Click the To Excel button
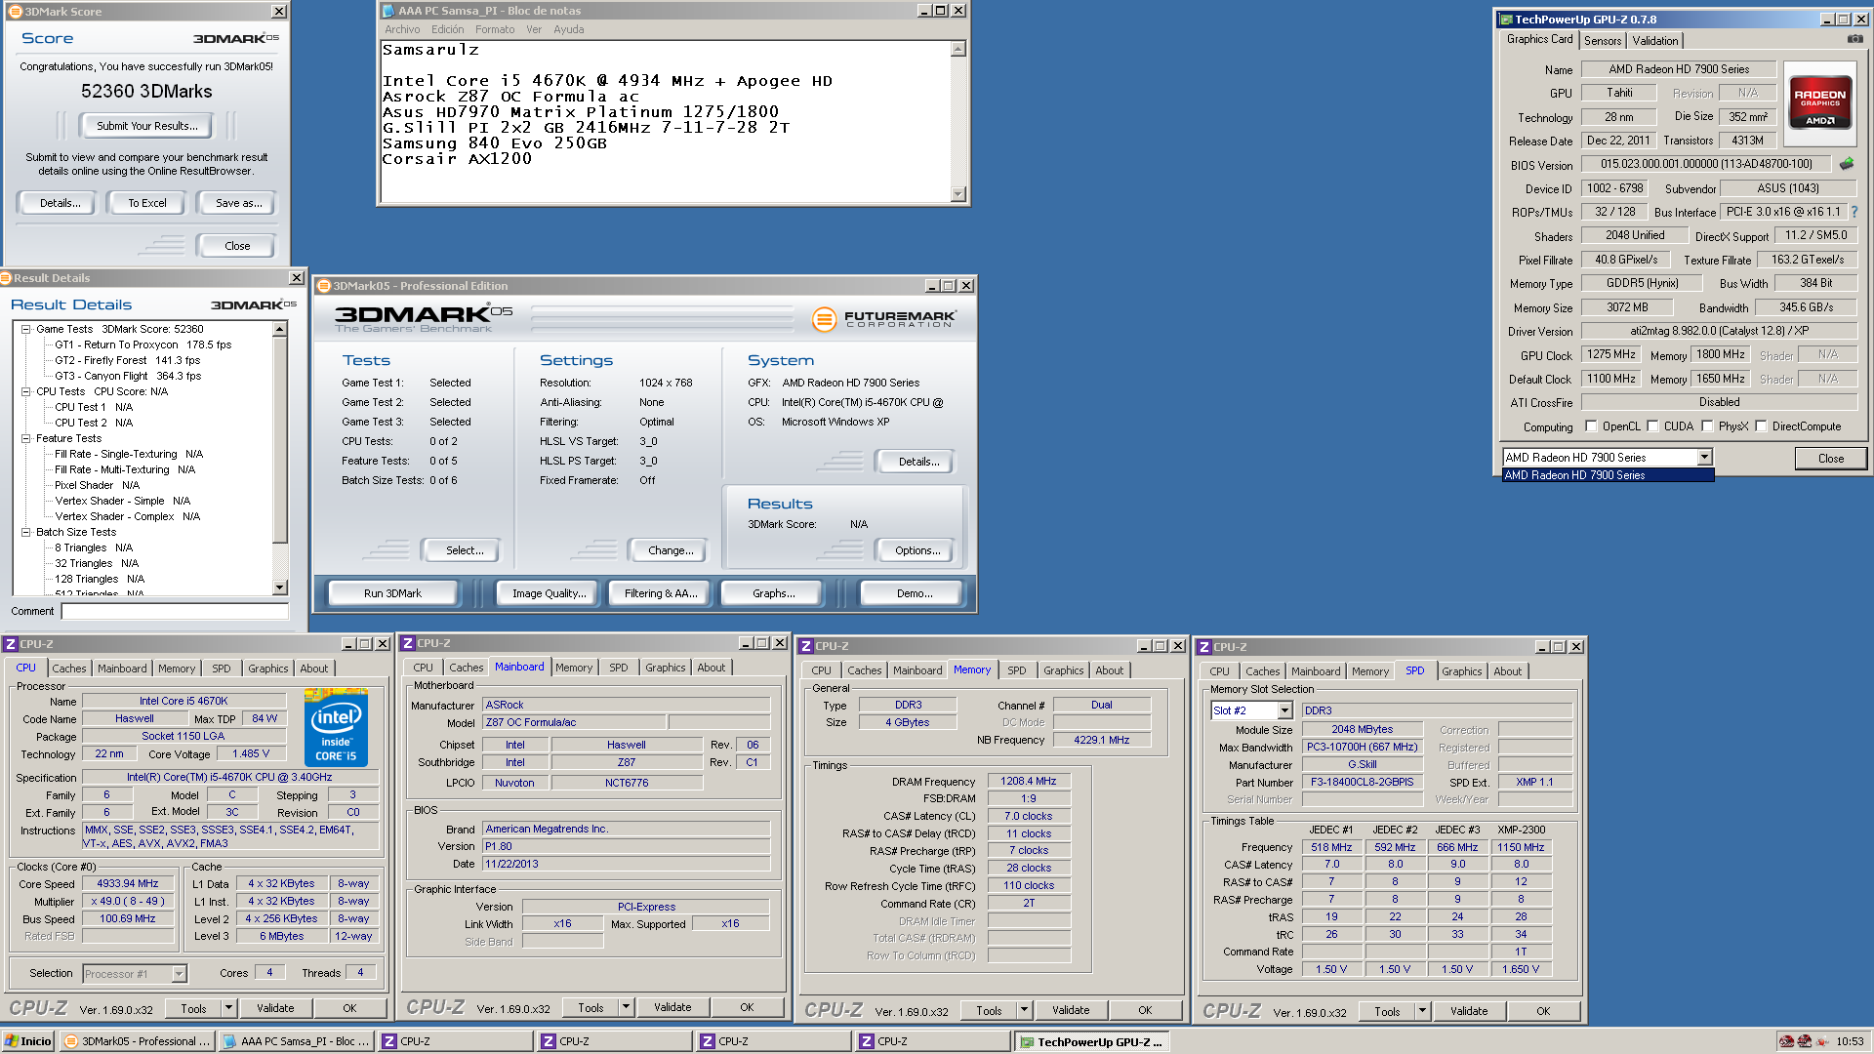The height and width of the screenshot is (1054, 1874). pos(147,203)
